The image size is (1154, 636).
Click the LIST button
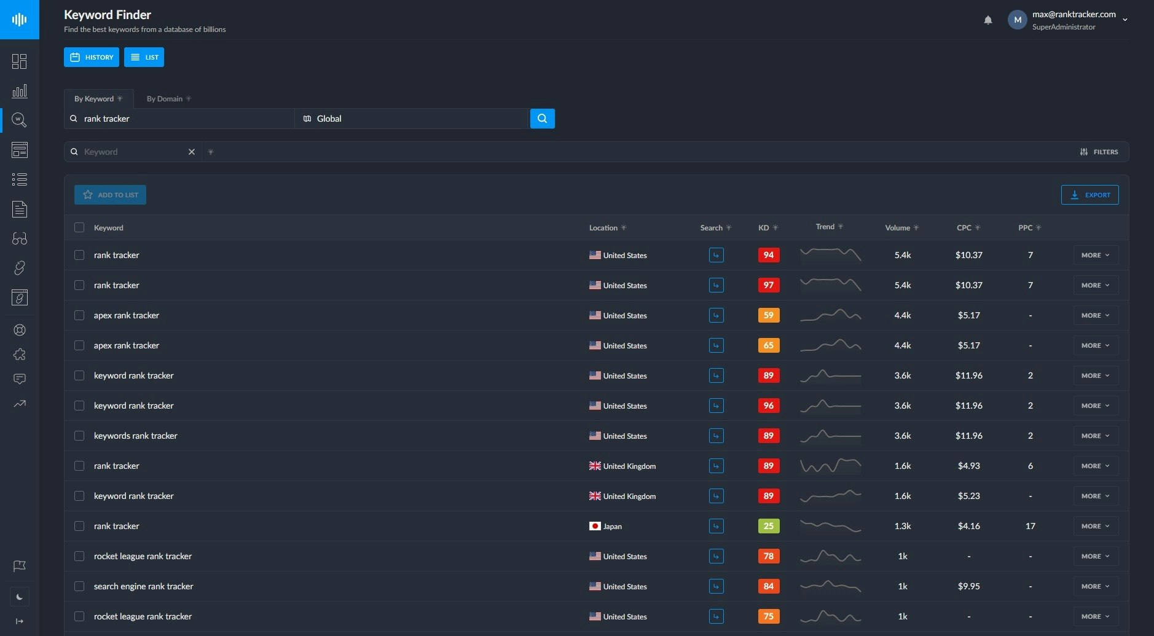coord(144,57)
